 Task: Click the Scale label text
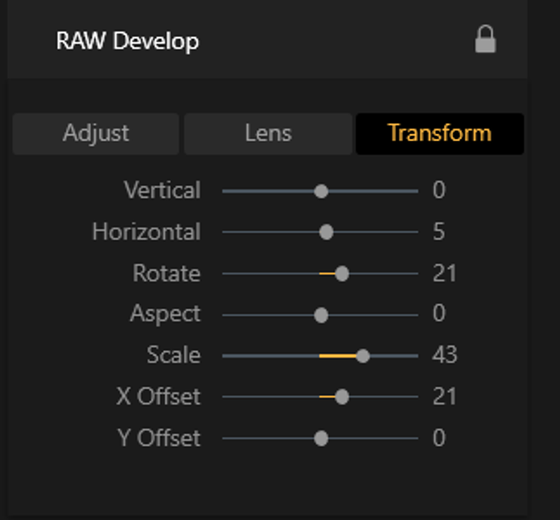(173, 355)
